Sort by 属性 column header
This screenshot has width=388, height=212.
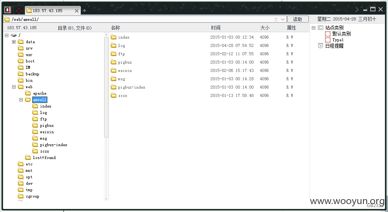pyautogui.click(x=291, y=28)
